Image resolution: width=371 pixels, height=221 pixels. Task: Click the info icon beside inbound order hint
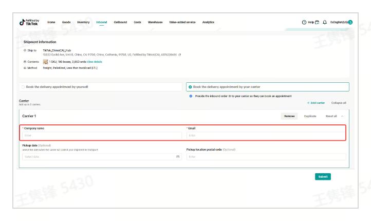(x=191, y=96)
